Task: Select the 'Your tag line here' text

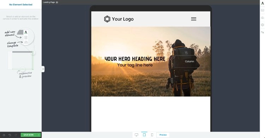Action: [x=135, y=65]
